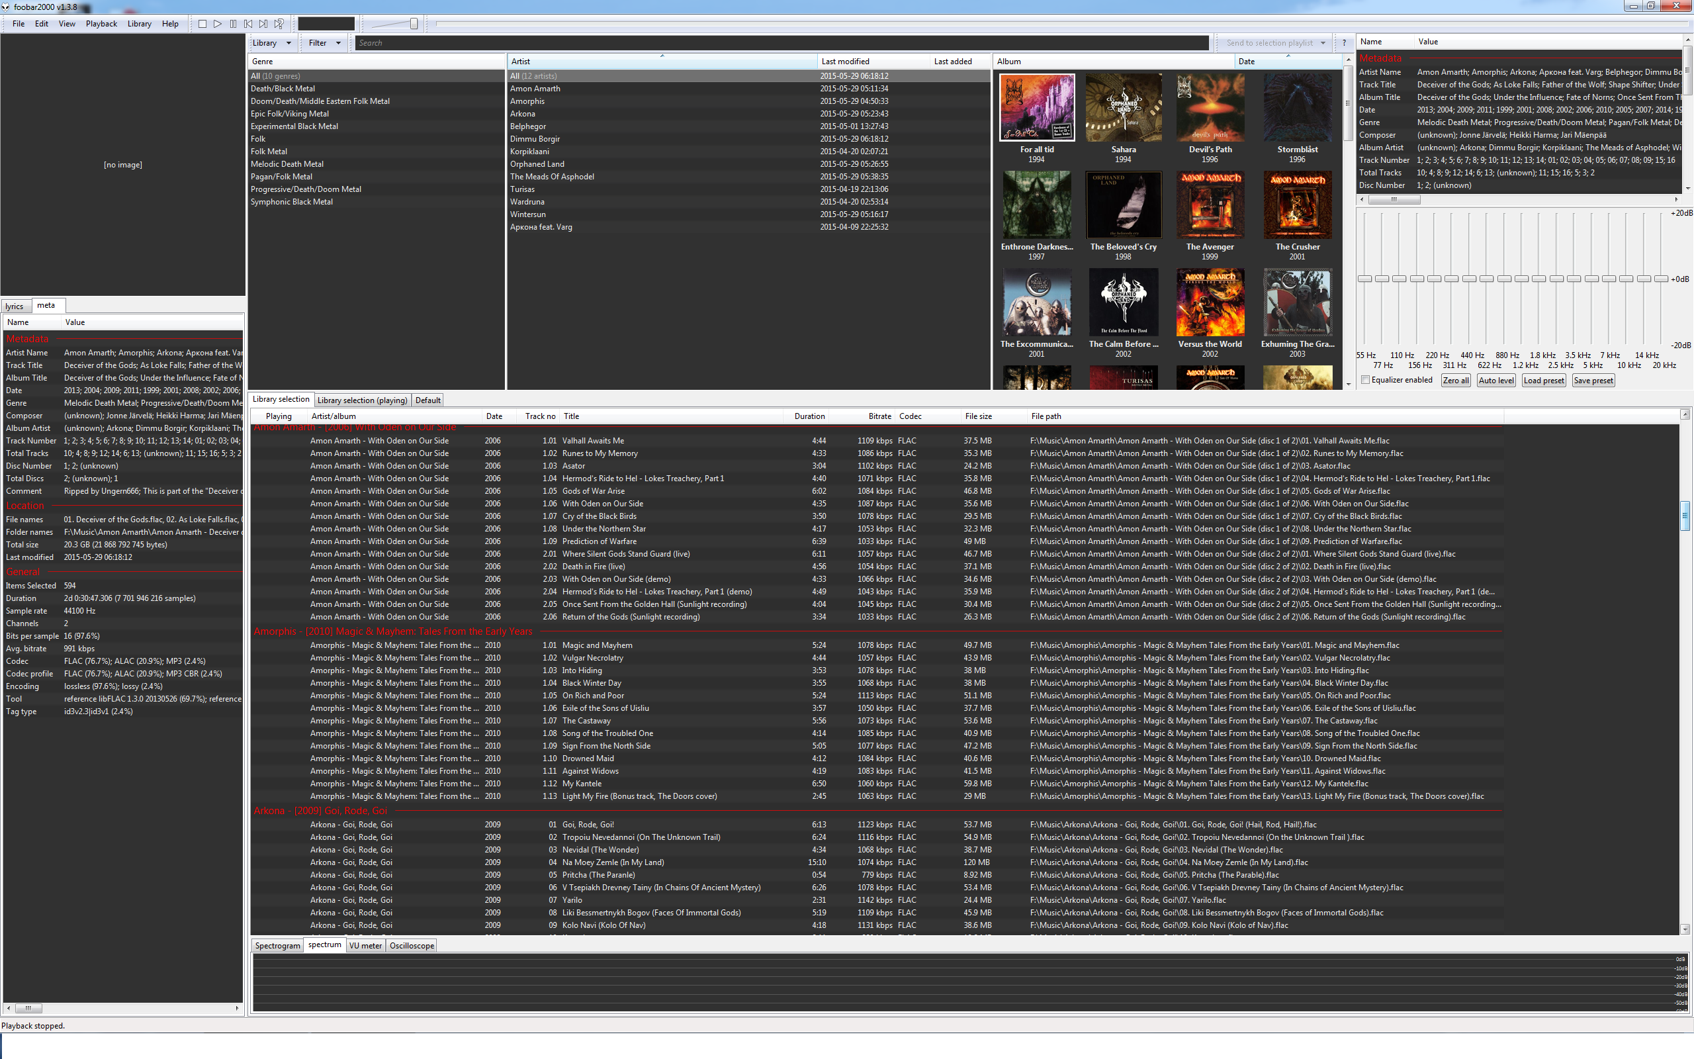
Task: Open the Library menu
Action: 140,24
